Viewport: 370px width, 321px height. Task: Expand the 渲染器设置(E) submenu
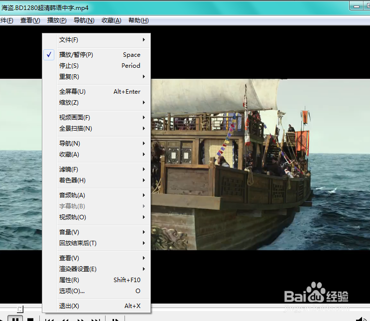[x=96, y=269]
